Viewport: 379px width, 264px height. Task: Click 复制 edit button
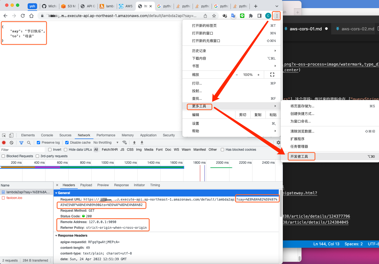pos(258,115)
